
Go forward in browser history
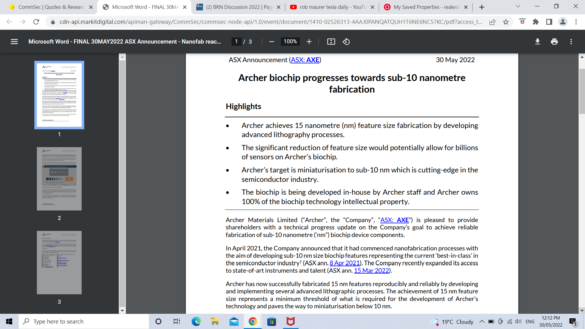click(23, 22)
